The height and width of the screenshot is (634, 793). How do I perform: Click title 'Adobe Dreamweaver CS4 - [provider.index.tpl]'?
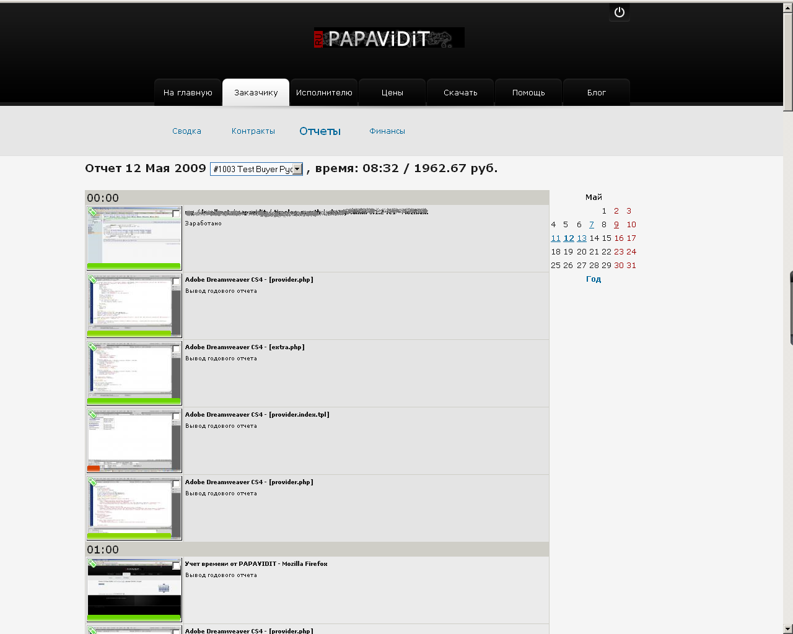click(257, 415)
